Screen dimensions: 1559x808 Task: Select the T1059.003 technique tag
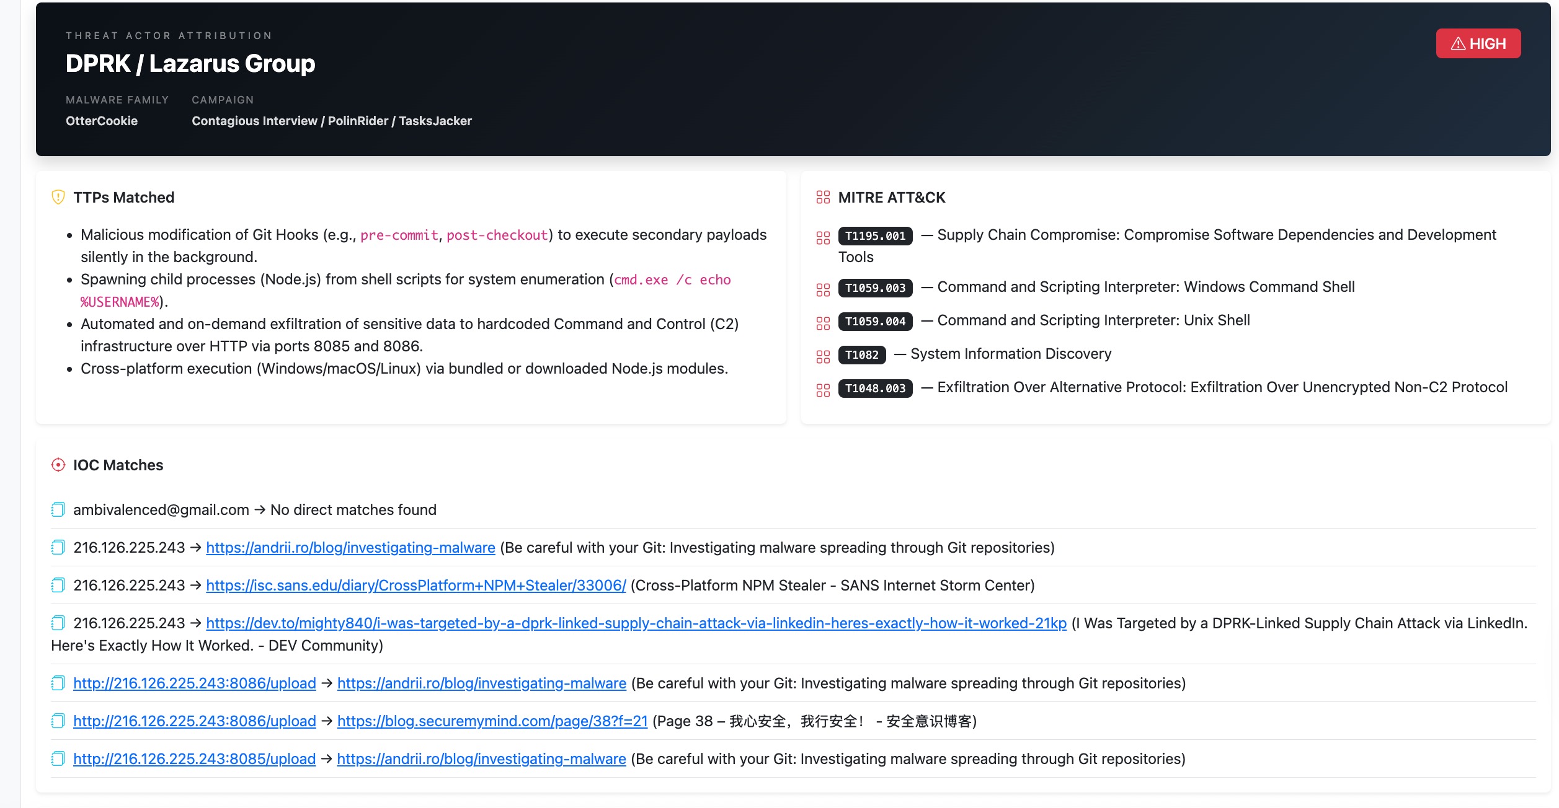[x=875, y=288]
